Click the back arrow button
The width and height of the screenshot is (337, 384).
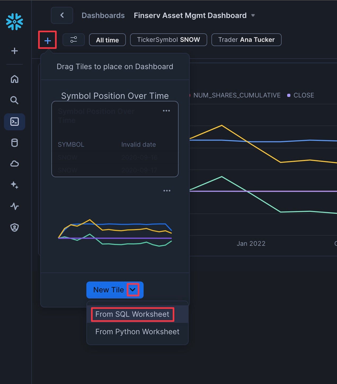tap(62, 15)
